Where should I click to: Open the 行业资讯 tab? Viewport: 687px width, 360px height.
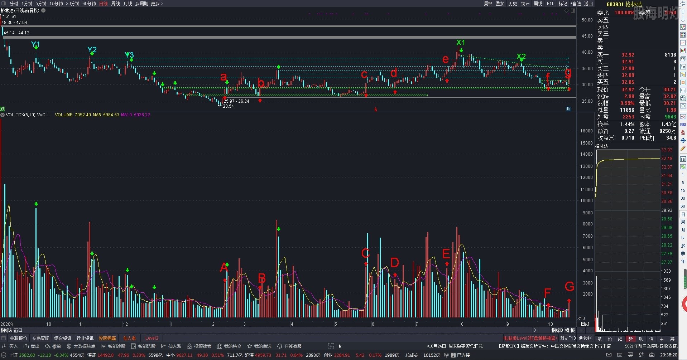tap(85, 338)
